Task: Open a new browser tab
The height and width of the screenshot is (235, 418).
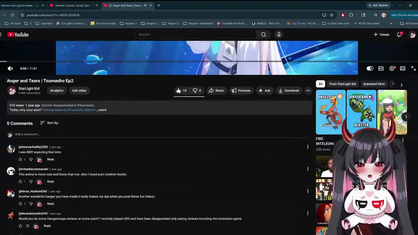Action: point(159,5)
